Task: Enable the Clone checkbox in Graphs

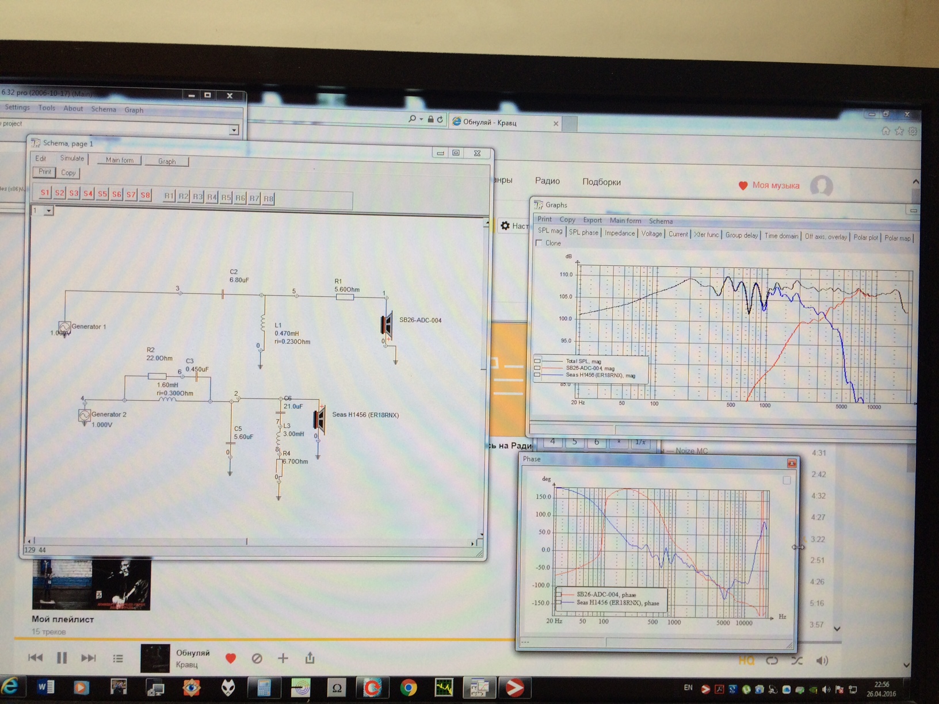Action: [539, 243]
